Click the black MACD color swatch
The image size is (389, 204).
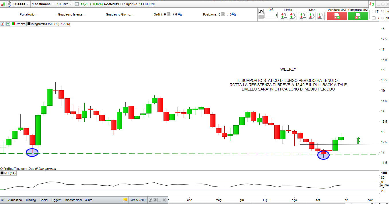29,24
